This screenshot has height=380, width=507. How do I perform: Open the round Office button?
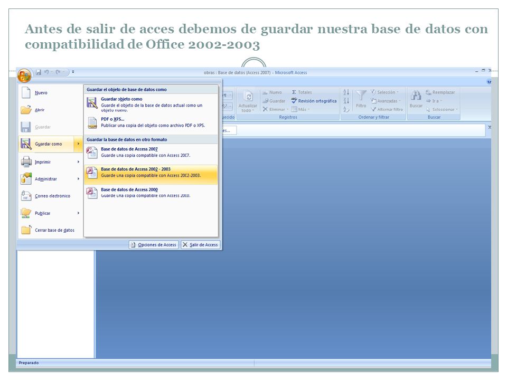(x=25, y=76)
